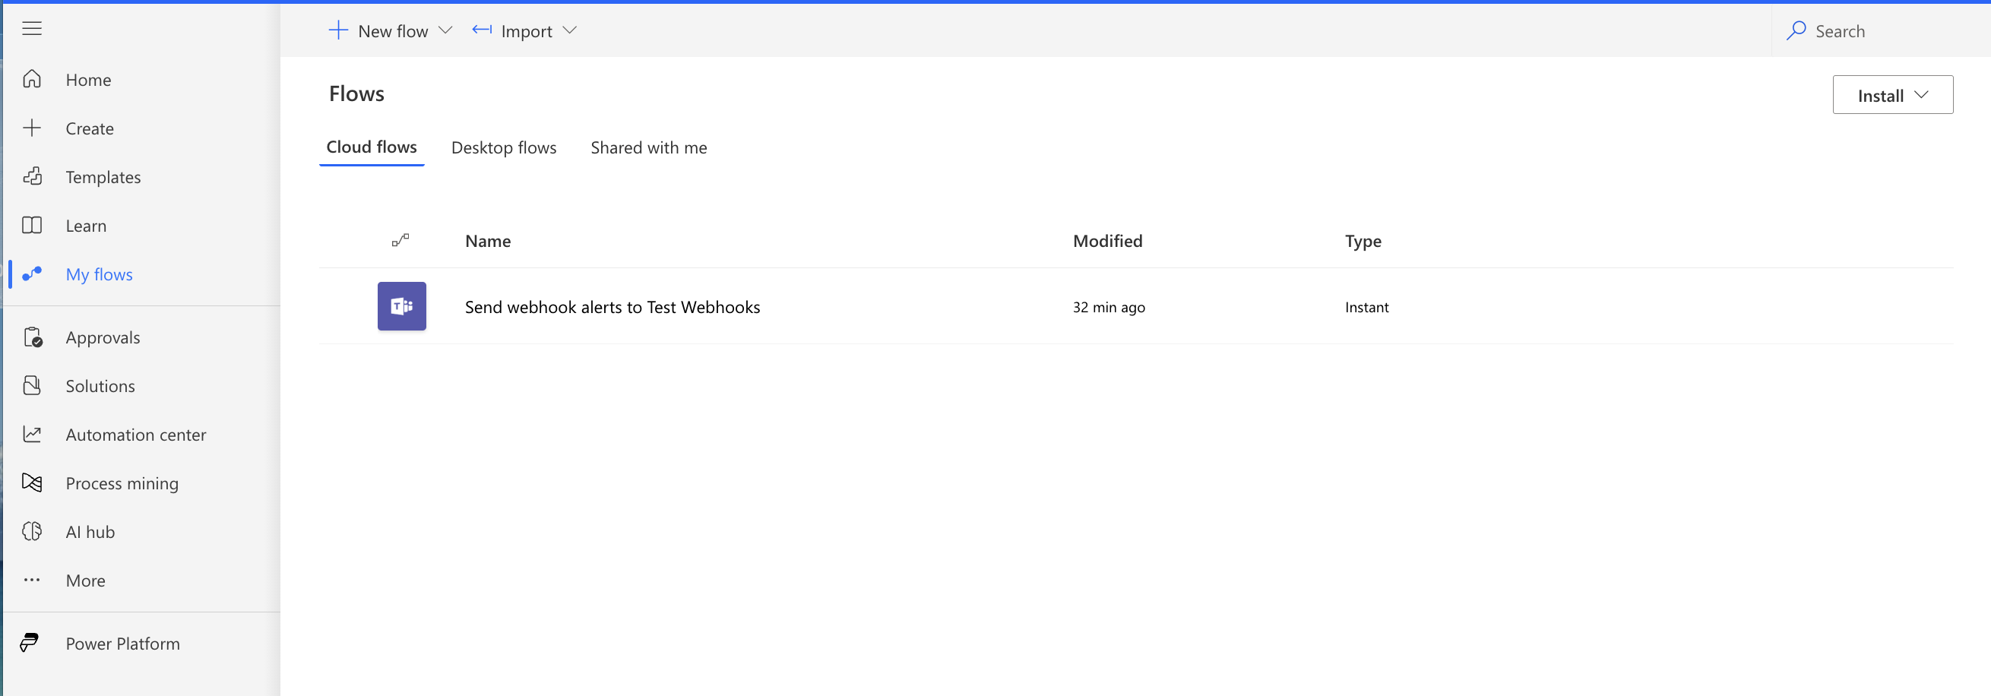Click the Search magnifier icon
This screenshot has height=696, width=1991.
click(x=1796, y=31)
